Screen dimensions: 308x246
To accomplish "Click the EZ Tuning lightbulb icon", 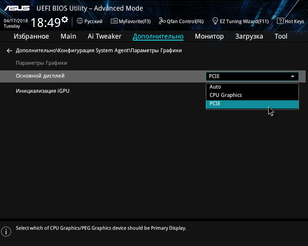I will pyautogui.click(x=215, y=21).
